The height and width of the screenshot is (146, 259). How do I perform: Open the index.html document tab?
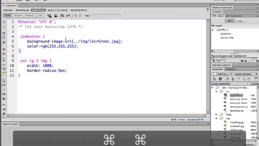point(11,5)
